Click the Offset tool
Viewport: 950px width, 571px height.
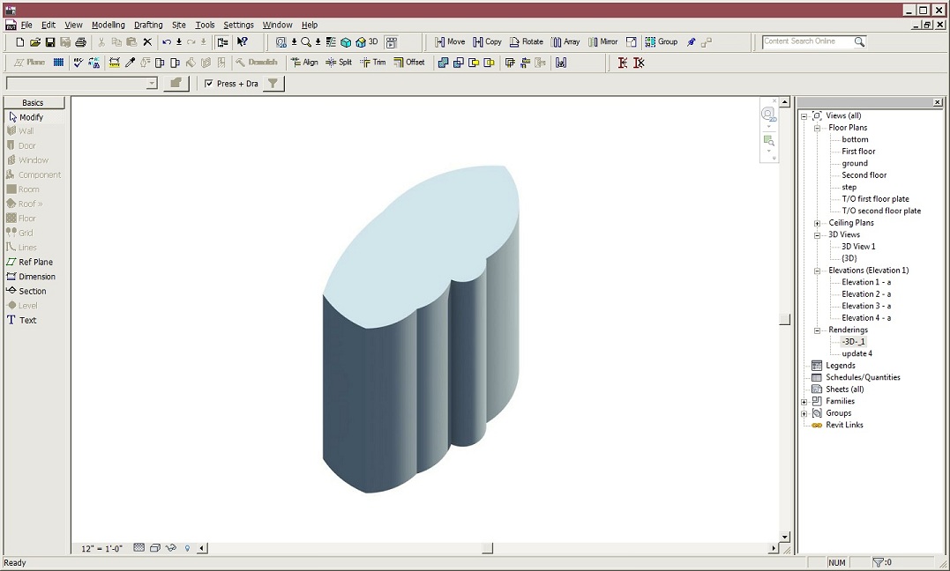(409, 63)
